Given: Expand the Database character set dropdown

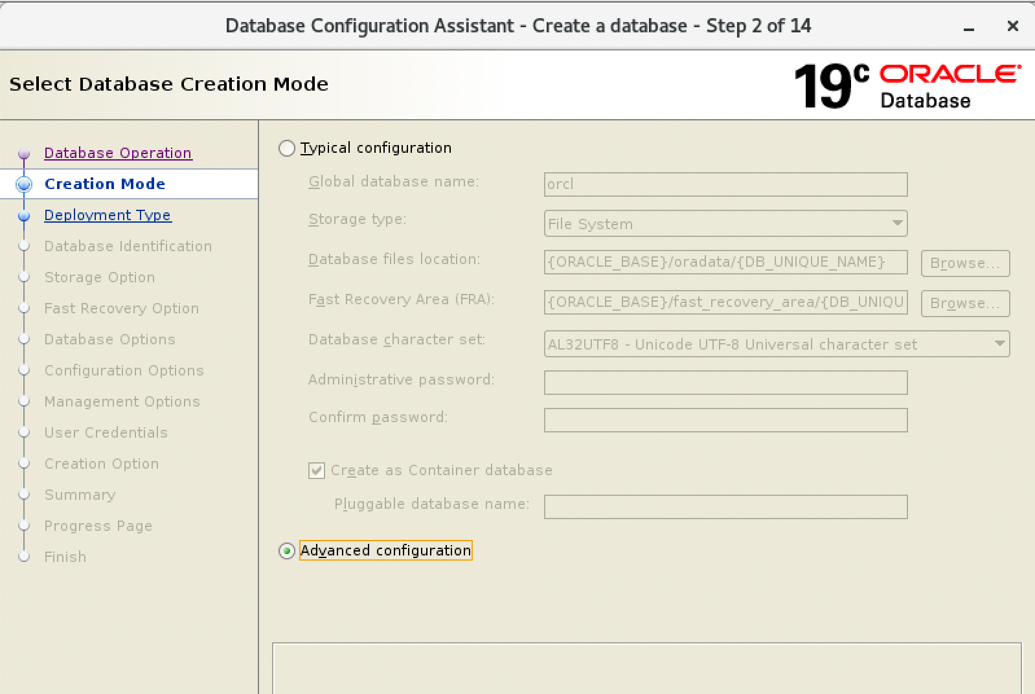Looking at the screenshot, I should [777, 344].
